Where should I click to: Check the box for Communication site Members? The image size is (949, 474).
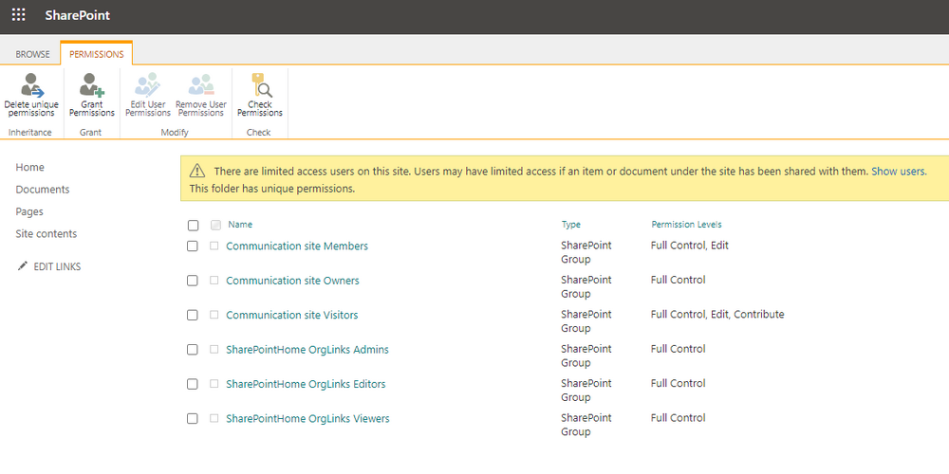(192, 246)
